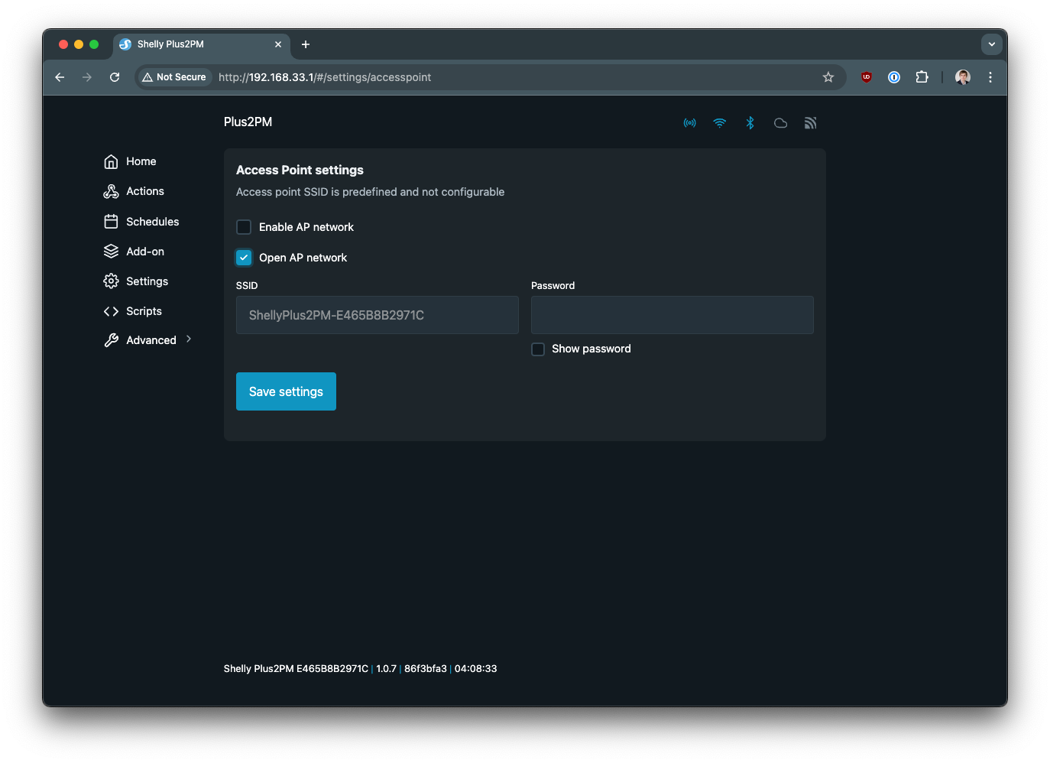Click the Bluetooth status icon
Screen dimensions: 1050x763
750,123
